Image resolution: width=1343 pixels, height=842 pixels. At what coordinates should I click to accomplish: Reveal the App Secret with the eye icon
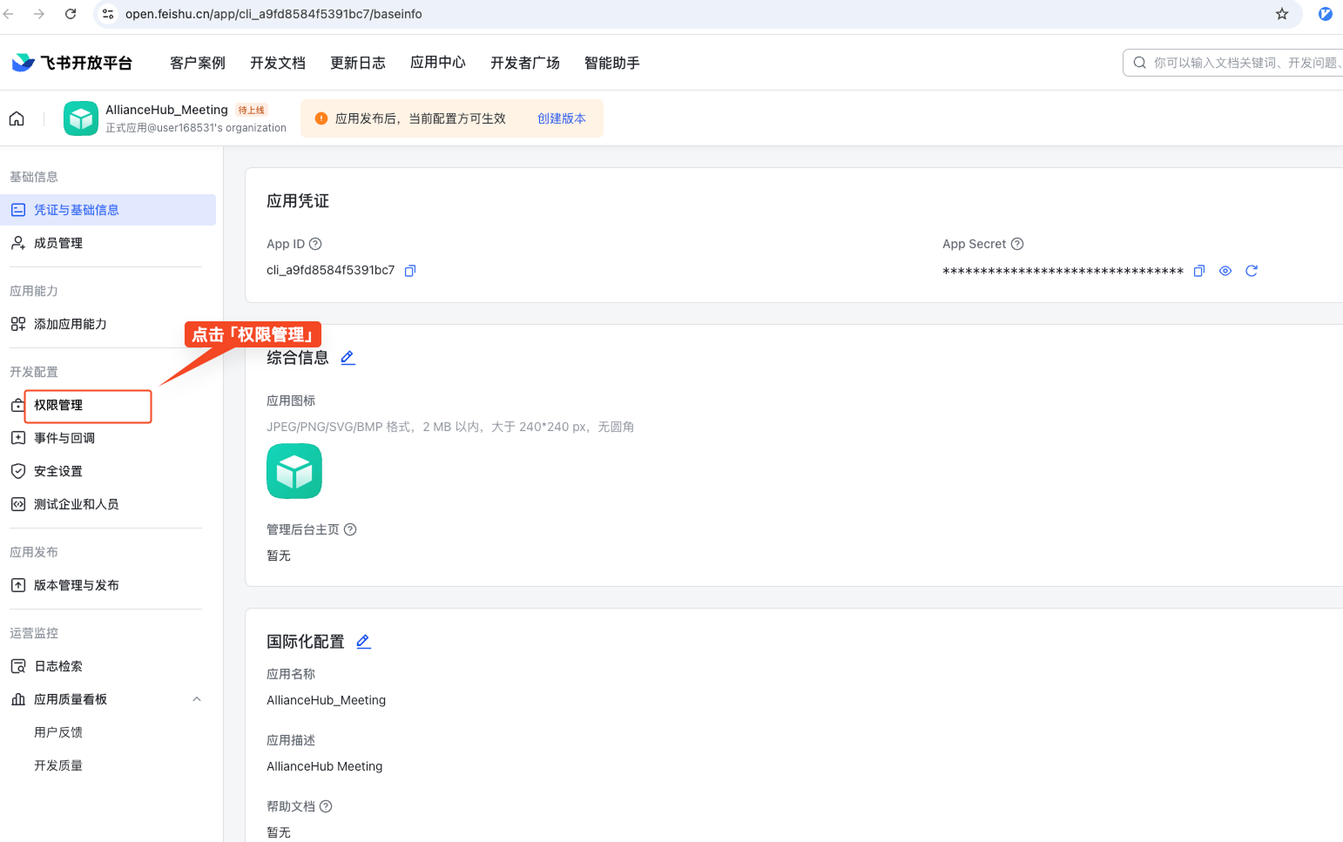tap(1225, 271)
